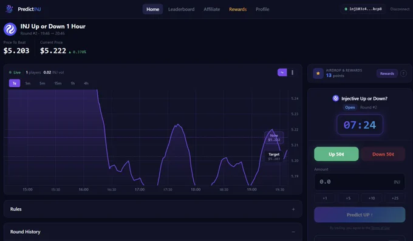Click the Open round status badge
The image size is (413, 241).
[350, 107]
